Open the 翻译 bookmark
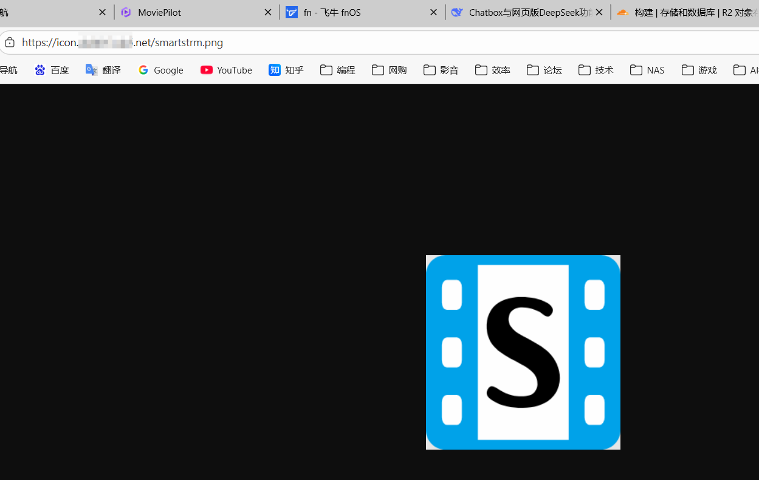This screenshot has height=480, width=759. click(103, 70)
